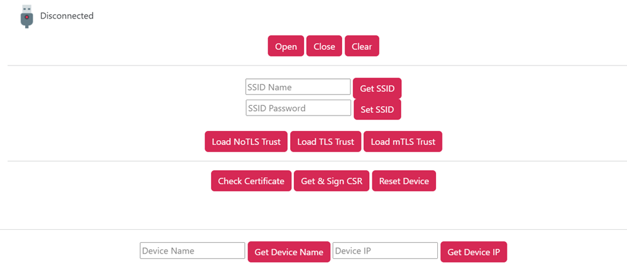Image resolution: width=627 pixels, height=278 pixels.
Task: Check the device certificate
Action: 251,181
